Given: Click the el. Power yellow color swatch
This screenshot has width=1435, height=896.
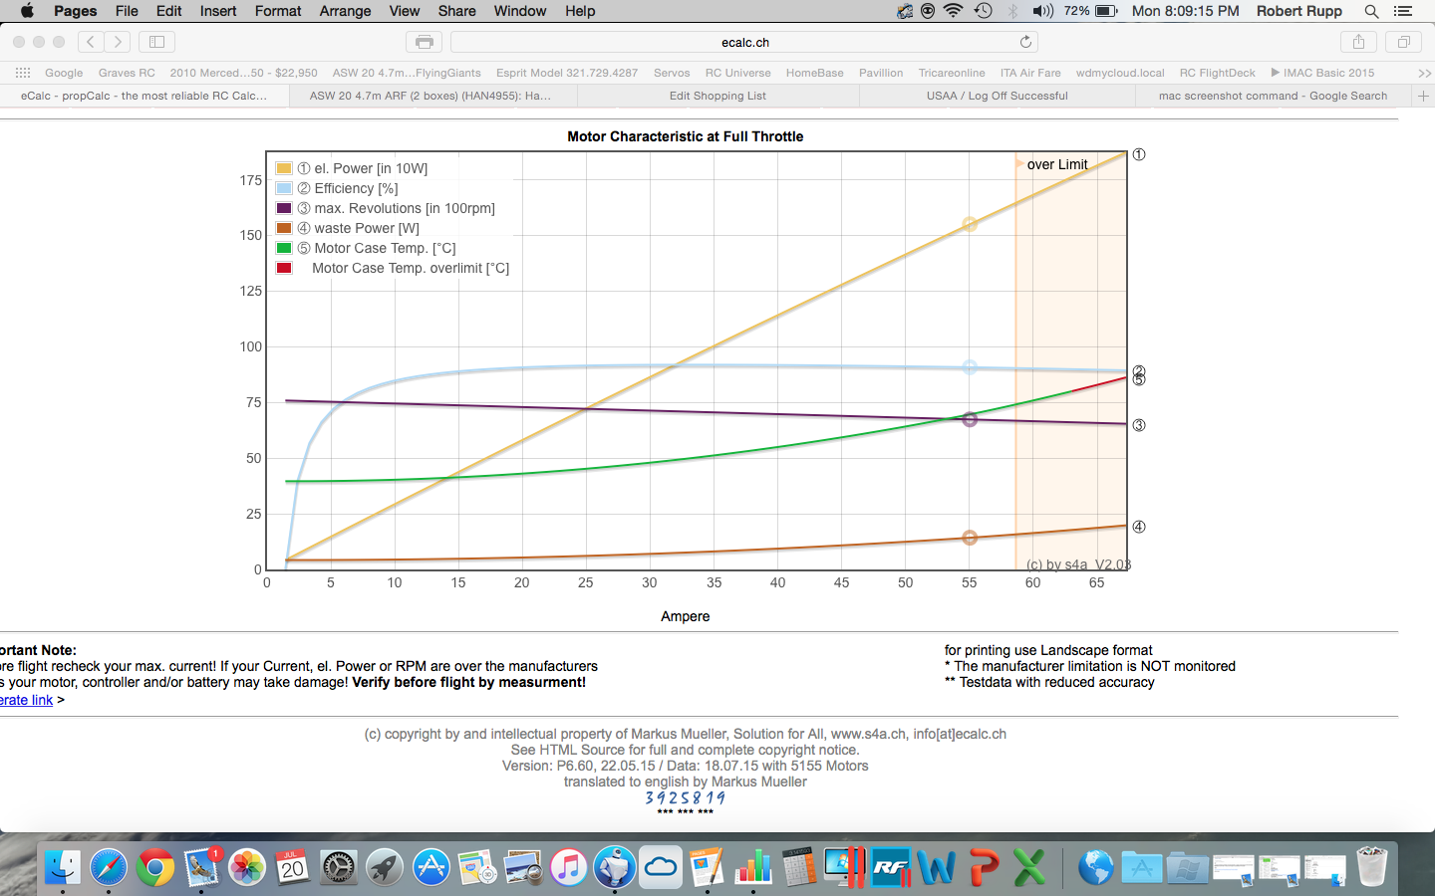Looking at the screenshot, I should coord(284,168).
